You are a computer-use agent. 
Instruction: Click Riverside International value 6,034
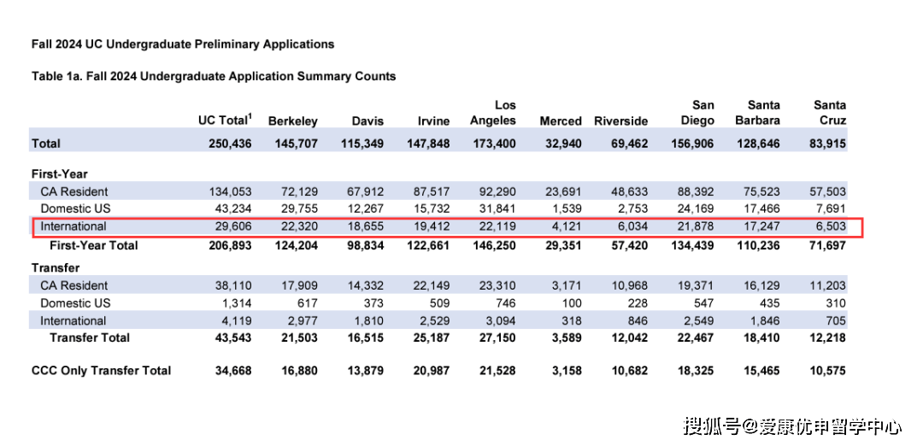tap(633, 226)
